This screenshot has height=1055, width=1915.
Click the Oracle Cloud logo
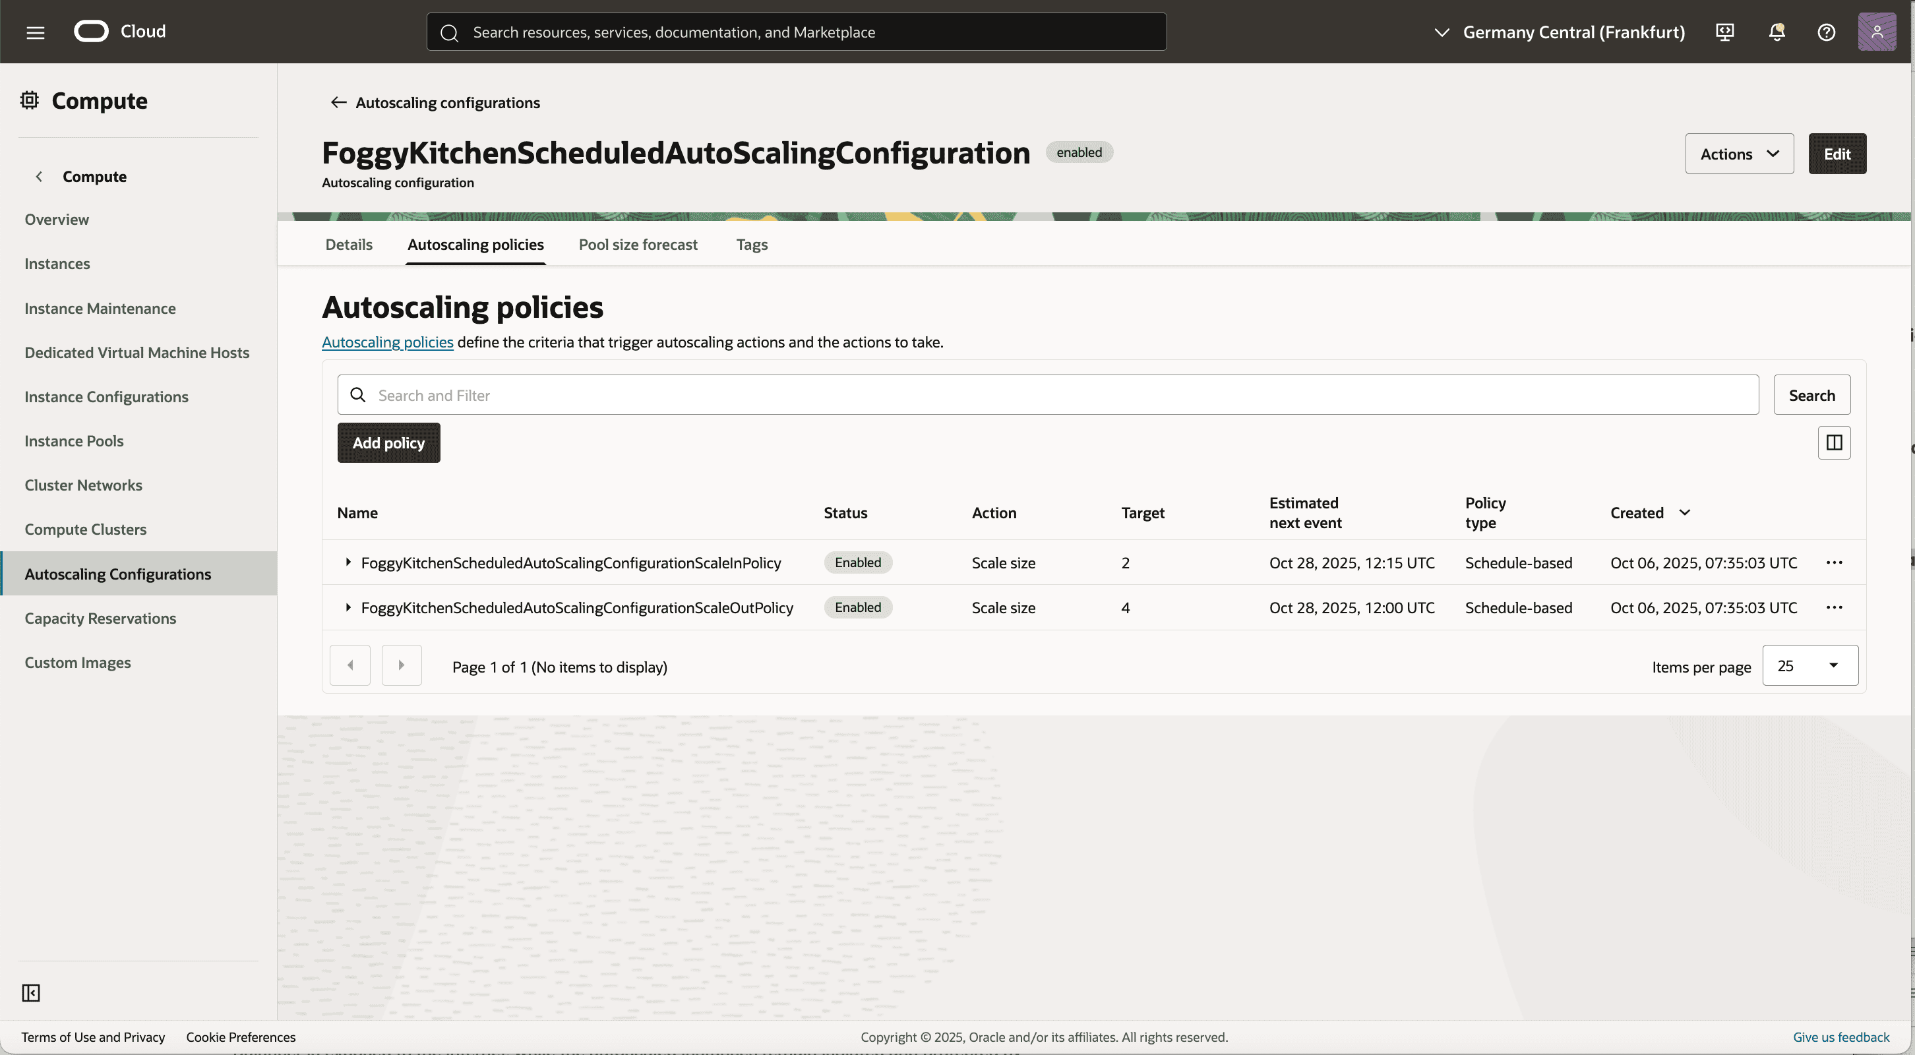(120, 31)
